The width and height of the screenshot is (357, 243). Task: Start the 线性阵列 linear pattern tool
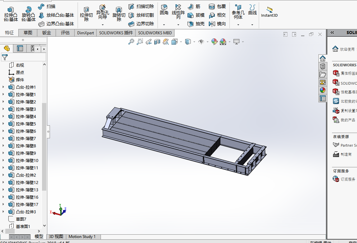tap(178, 12)
